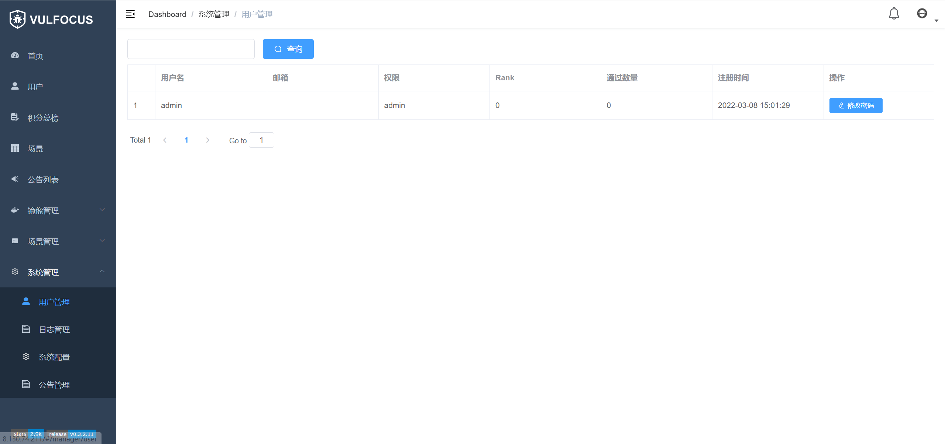Screen dimensions: 945x444
Task: Go to 用户 in the sidebar
Action: coord(35,87)
